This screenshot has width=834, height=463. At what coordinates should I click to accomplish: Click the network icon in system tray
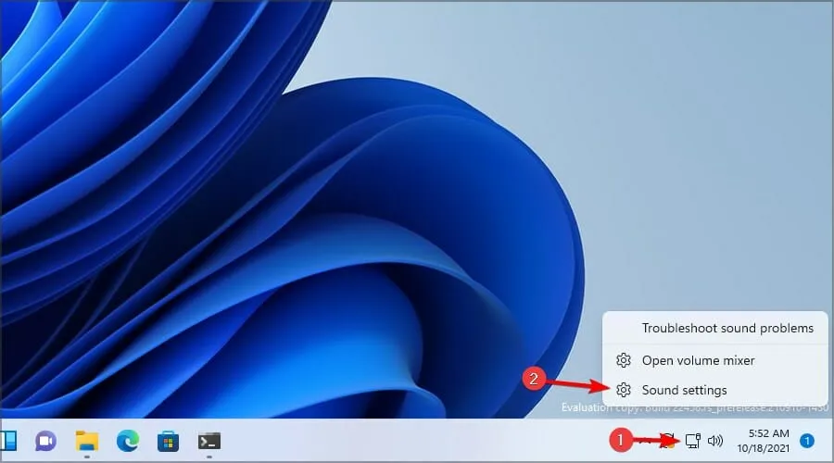click(x=691, y=441)
